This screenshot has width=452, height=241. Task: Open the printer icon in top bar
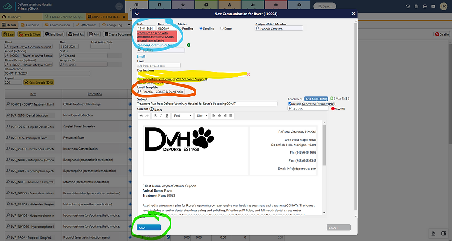(x=425, y=6)
